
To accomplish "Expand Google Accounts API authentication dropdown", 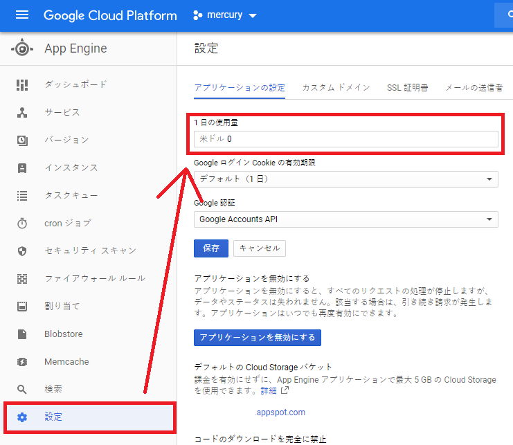I will 345,219.
